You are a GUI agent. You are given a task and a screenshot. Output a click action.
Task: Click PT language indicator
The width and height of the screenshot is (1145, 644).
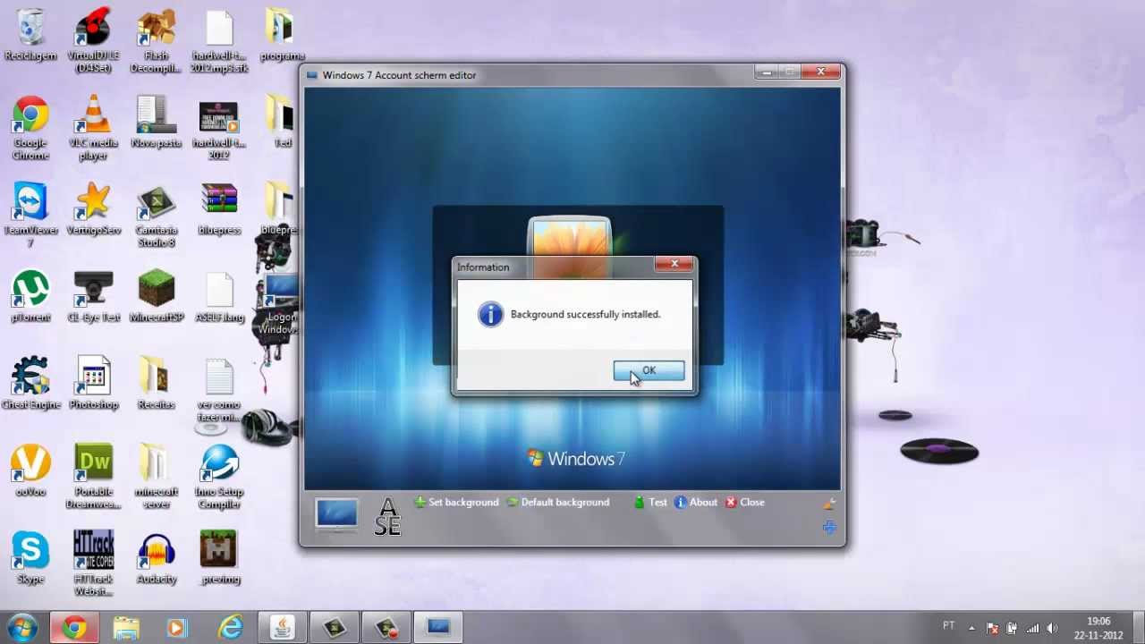pos(948,626)
